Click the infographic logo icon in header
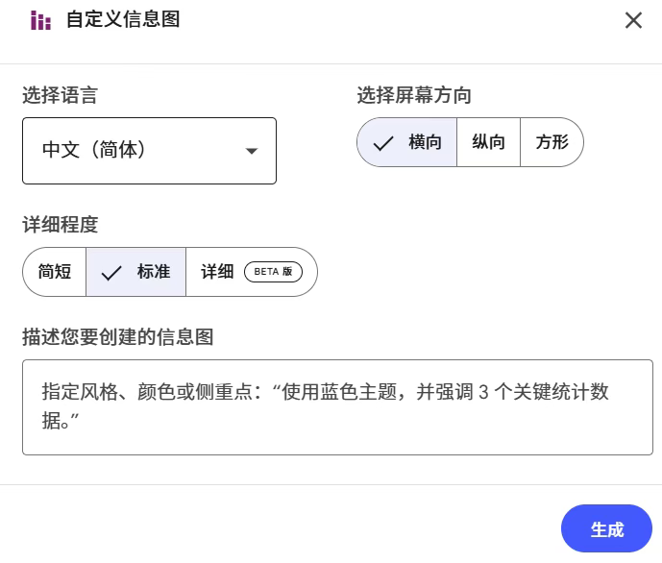The height and width of the screenshot is (563, 662). click(40, 20)
